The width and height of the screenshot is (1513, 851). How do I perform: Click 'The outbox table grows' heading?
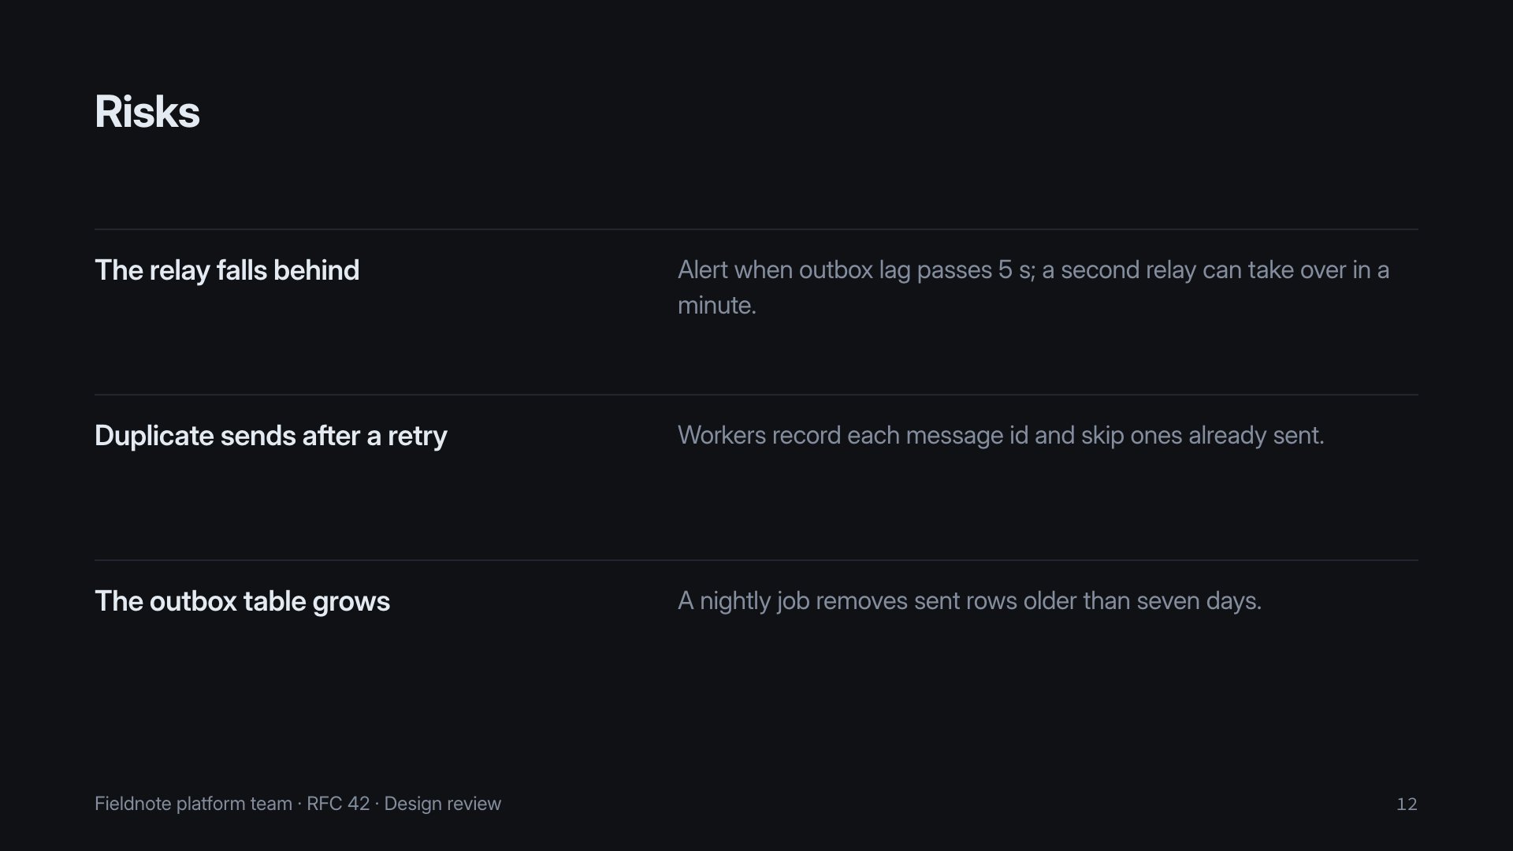tap(242, 601)
